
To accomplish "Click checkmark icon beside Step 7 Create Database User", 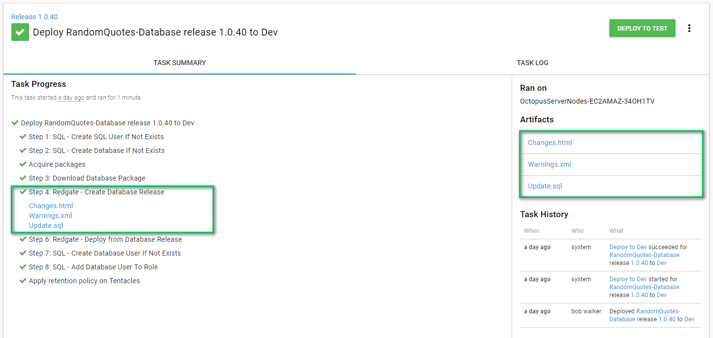I will [23, 253].
